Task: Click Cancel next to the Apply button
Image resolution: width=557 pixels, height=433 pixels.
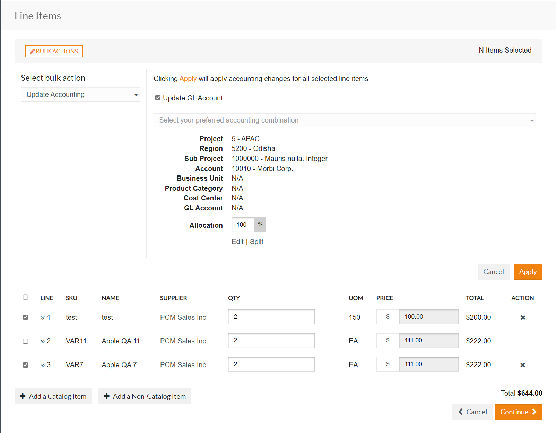Action: tap(494, 272)
